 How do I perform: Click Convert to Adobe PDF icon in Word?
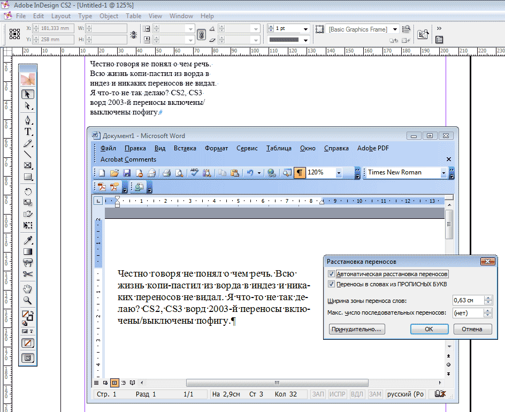click(102, 187)
